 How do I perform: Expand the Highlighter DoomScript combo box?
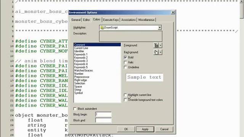point(160,27)
